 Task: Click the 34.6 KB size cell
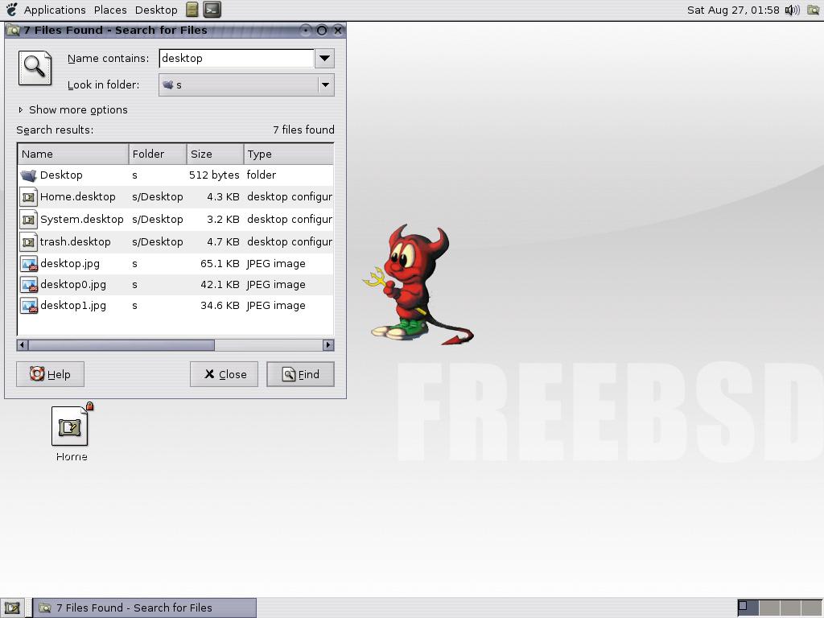click(220, 305)
